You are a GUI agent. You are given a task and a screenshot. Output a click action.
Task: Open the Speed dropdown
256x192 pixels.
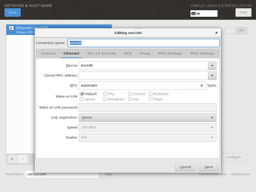[x=147, y=127]
